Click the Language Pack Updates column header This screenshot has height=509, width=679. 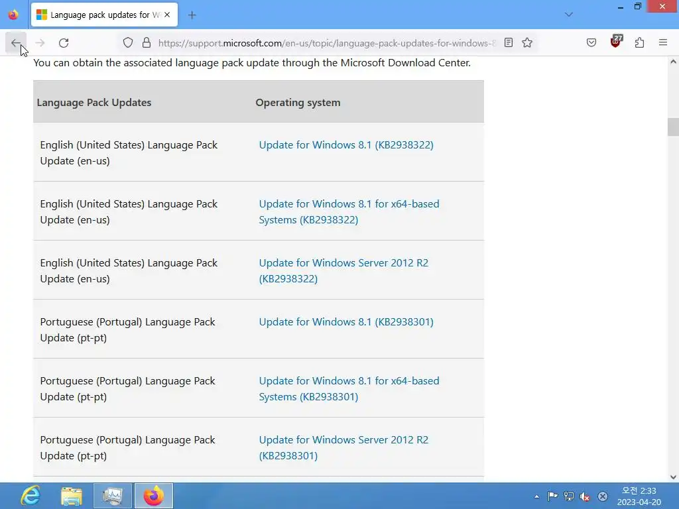pyautogui.click(x=94, y=103)
